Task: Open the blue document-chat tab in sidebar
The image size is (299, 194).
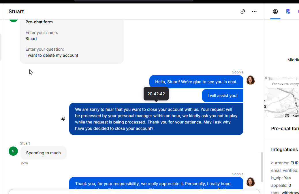Action: coord(288,12)
